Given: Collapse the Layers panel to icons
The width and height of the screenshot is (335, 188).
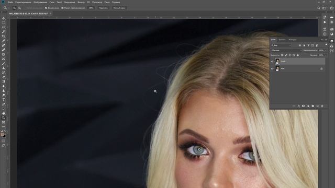Looking at the screenshot, I should 321,40.
